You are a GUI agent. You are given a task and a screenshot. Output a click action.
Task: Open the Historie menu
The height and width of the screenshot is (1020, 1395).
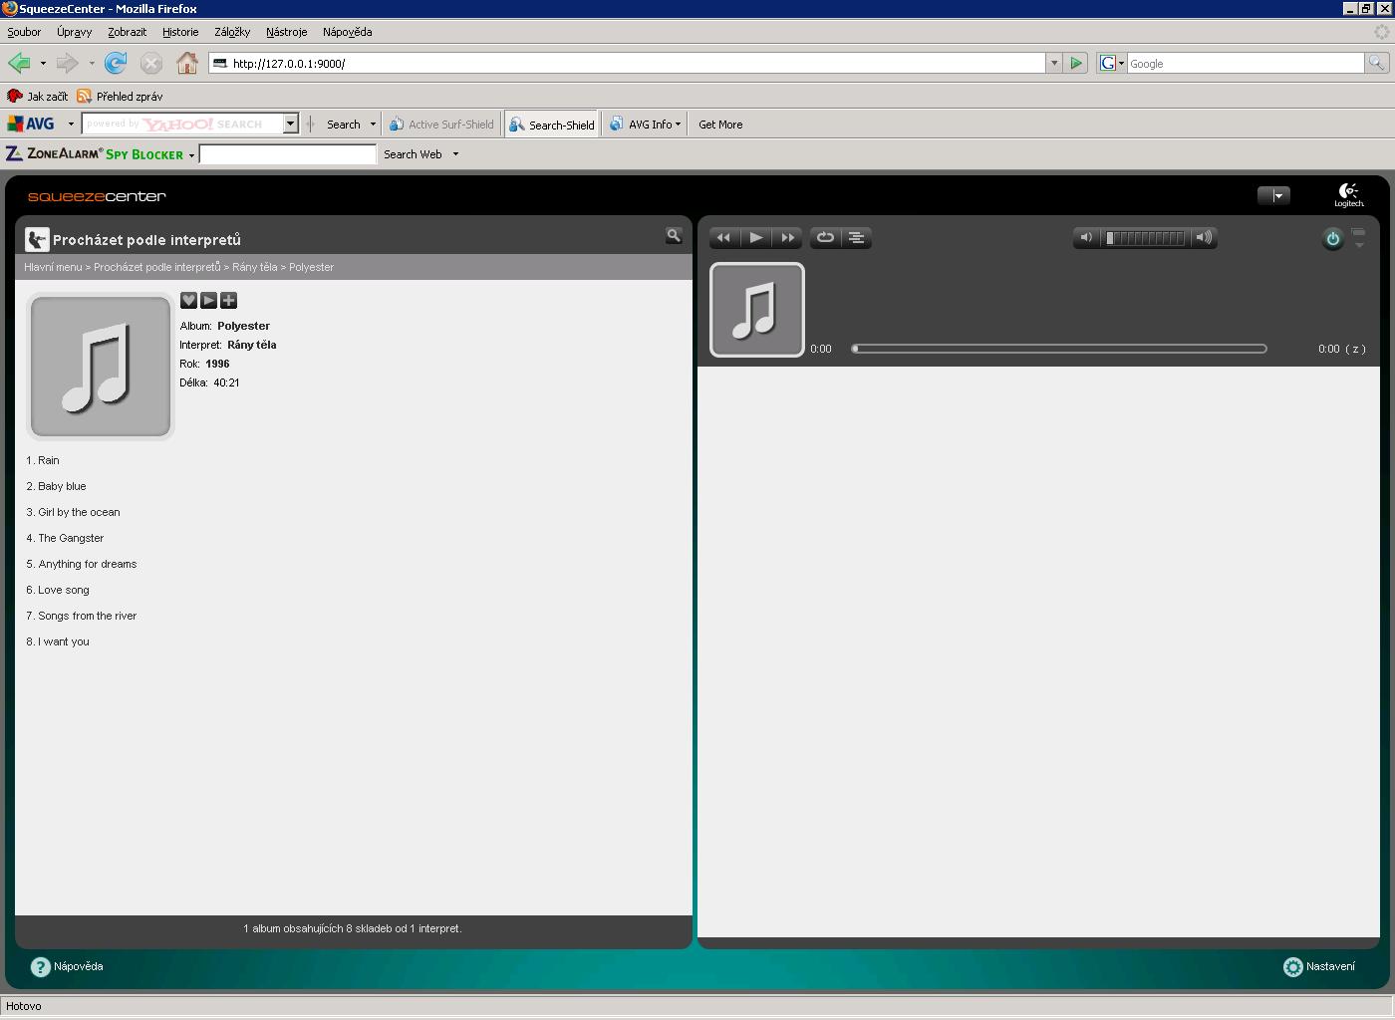[180, 32]
